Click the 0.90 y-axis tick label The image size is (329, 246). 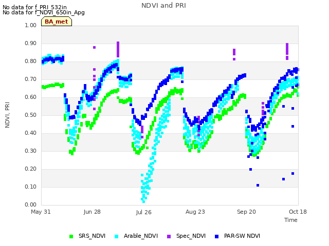click(31, 43)
